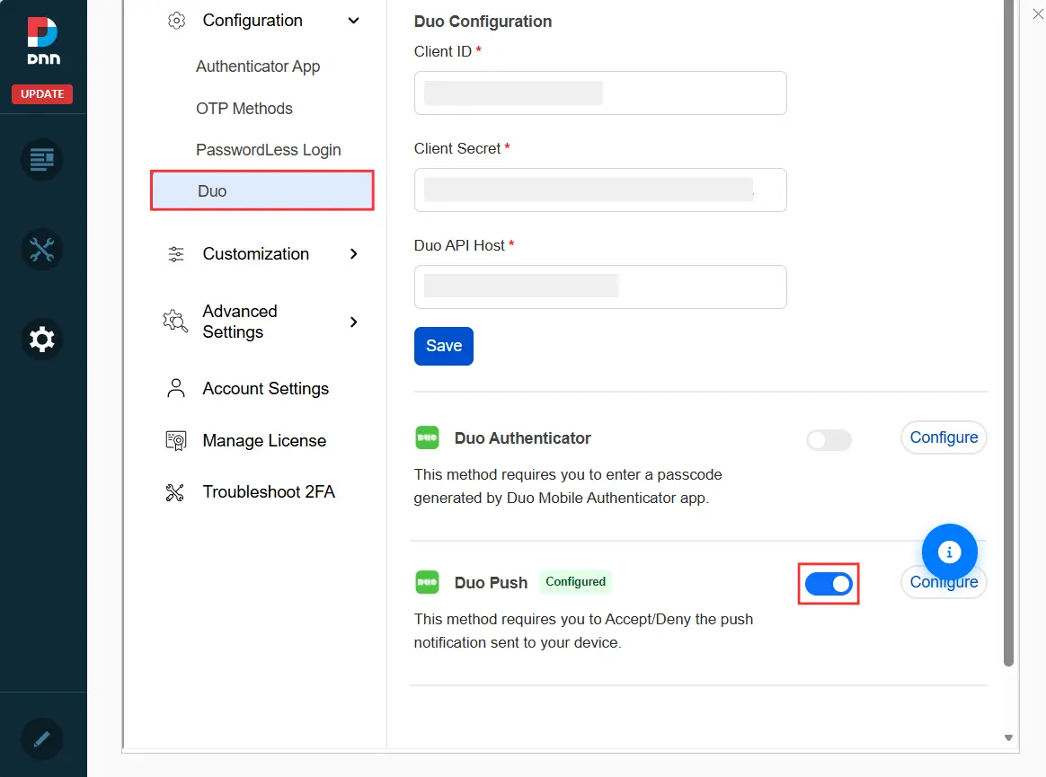The height and width of the screenshot is (777, 1046).
Task: Click the Manage License certificate icon
Action: [x=176, y=441]
